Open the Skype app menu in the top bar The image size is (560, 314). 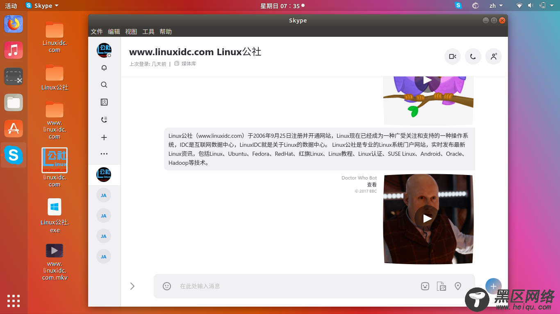point(42,6)
